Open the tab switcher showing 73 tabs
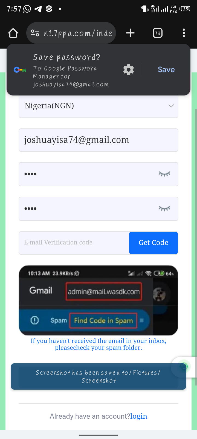The width and height of the screenshot is (197, 439). tap(158, 33)
